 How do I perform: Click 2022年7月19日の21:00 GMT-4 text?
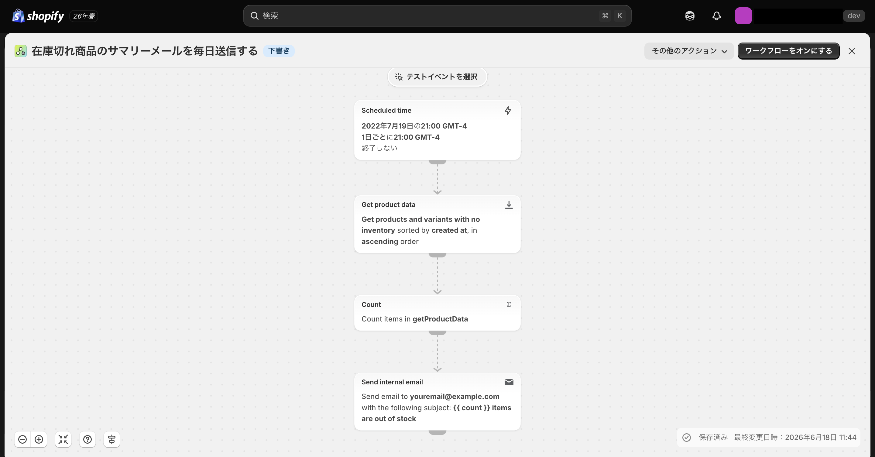coord(414,126)
